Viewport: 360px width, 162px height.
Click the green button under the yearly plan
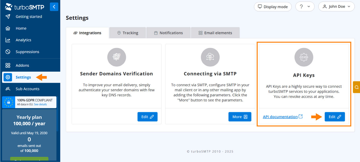point(29,159)
